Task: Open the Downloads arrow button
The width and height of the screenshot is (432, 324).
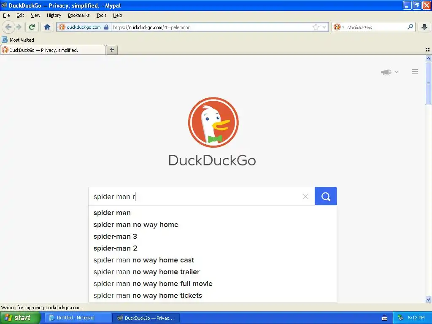Action: point(424,27)
